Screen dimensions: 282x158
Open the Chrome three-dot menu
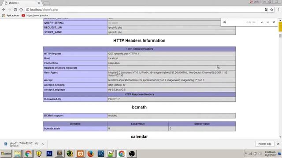[278, 10]
